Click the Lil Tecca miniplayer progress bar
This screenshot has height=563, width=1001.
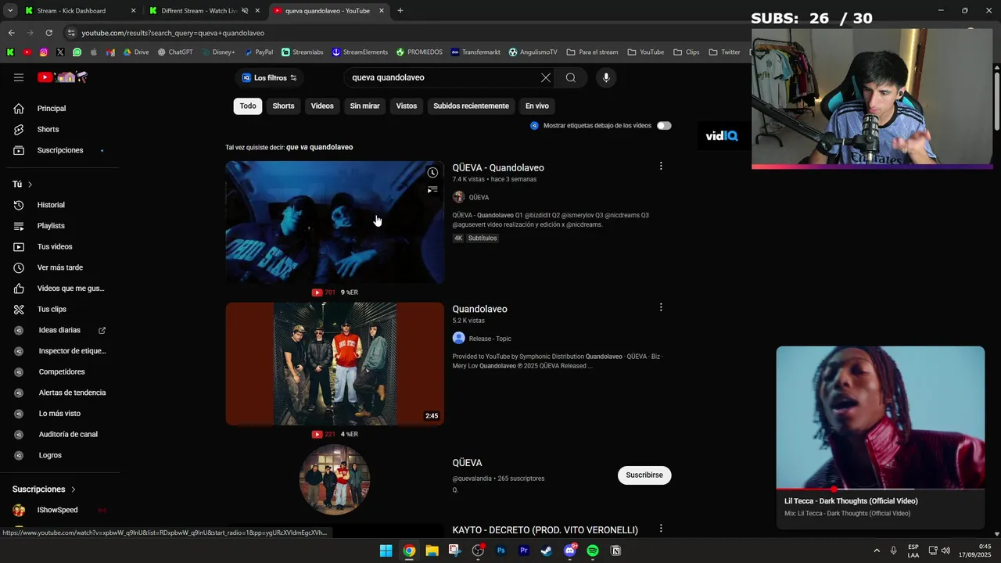pyautogui.click(x=880, y=489)
